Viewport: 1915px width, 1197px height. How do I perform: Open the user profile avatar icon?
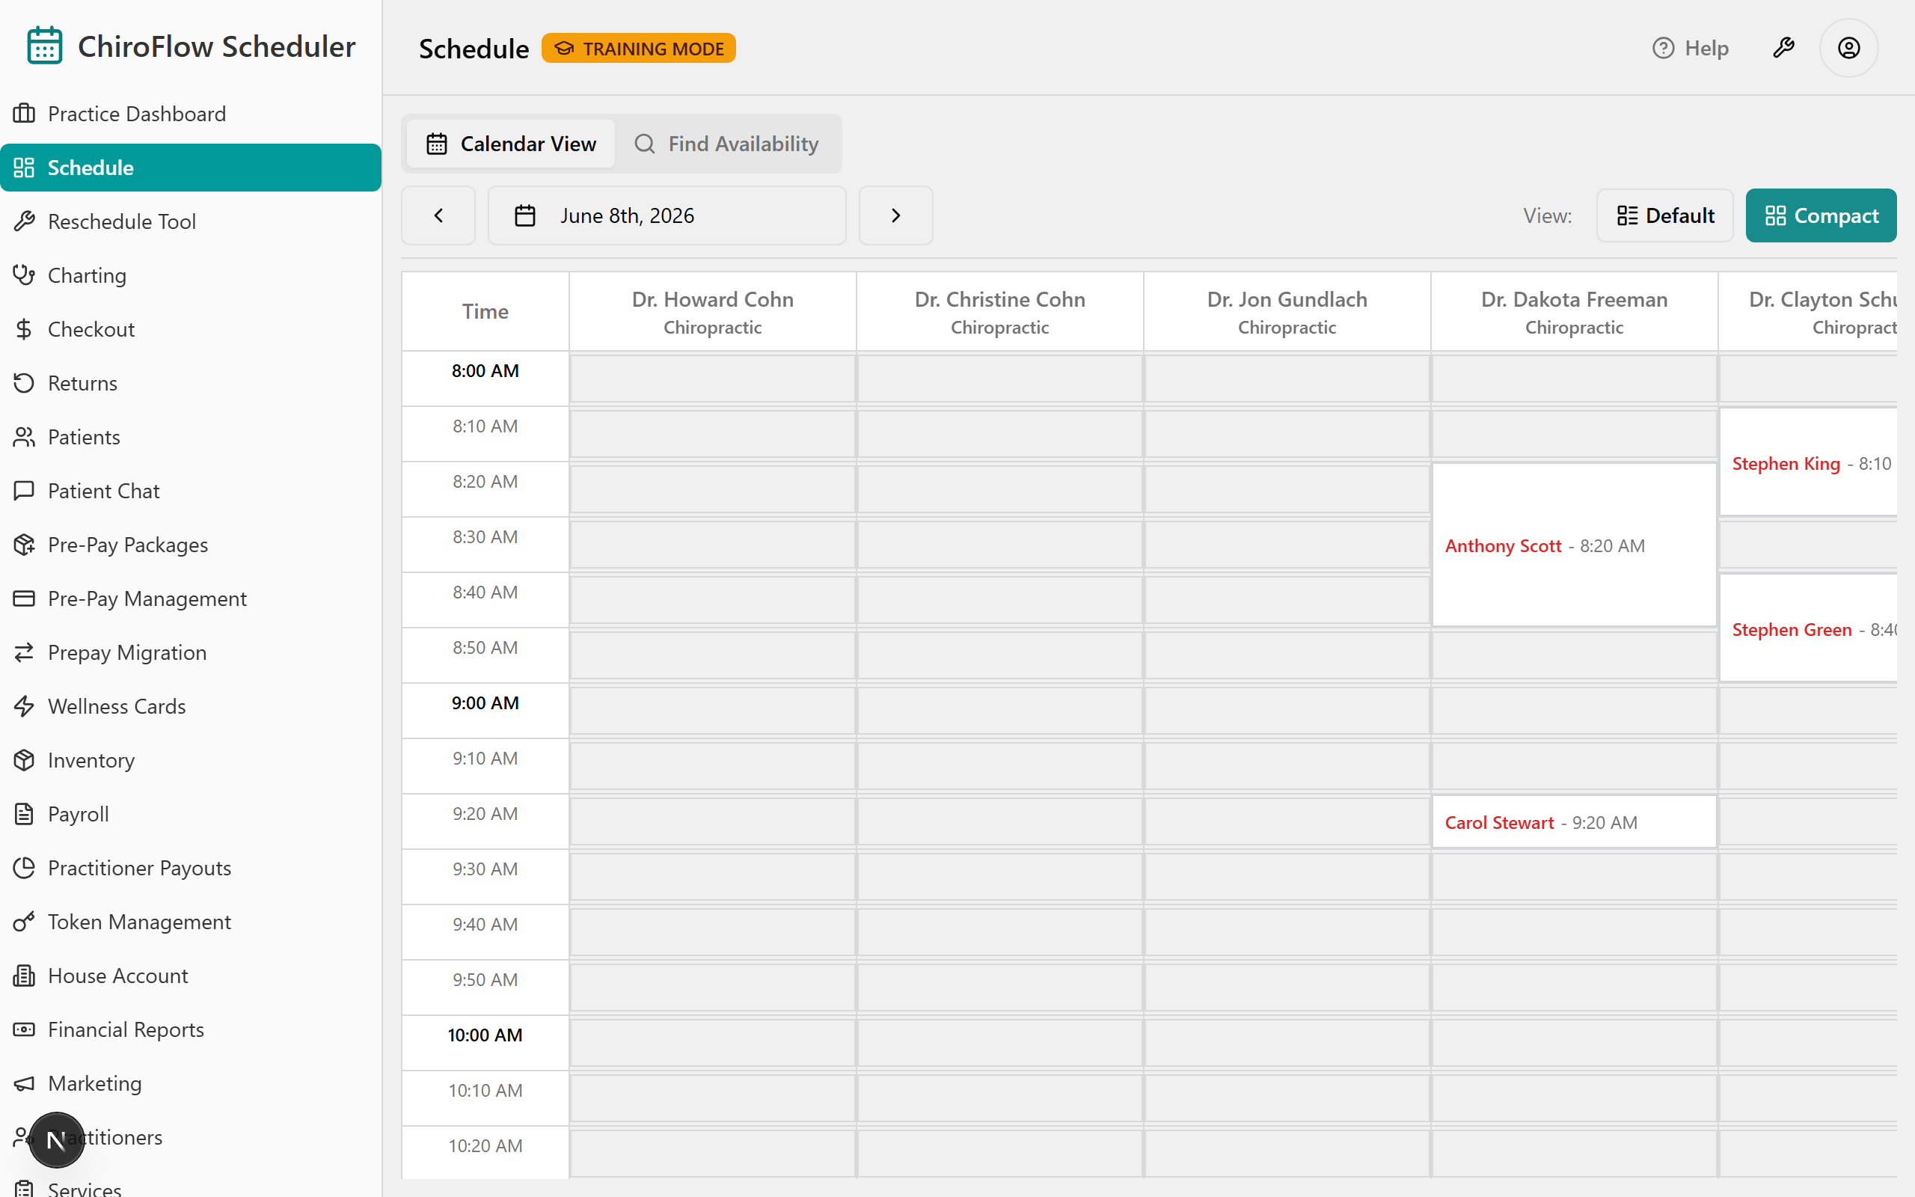1848,49
